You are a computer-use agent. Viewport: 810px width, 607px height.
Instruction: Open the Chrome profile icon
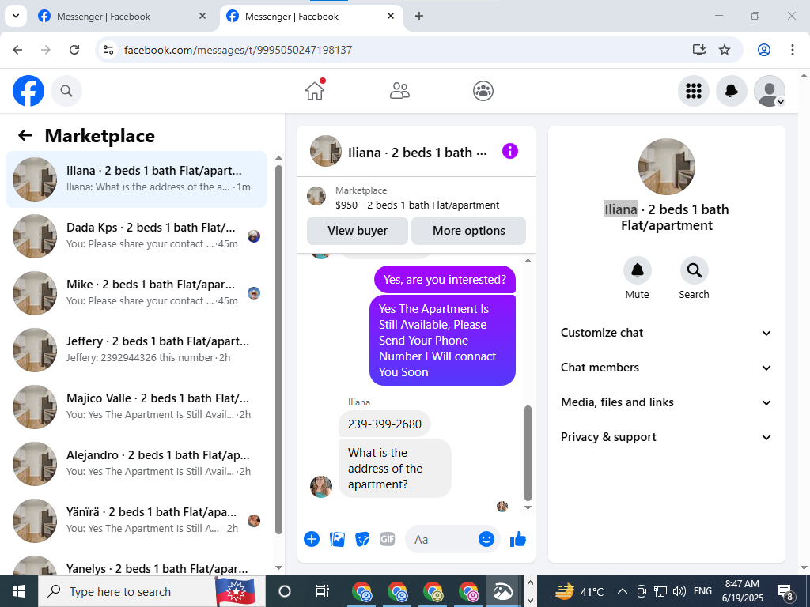click(764, 50)
